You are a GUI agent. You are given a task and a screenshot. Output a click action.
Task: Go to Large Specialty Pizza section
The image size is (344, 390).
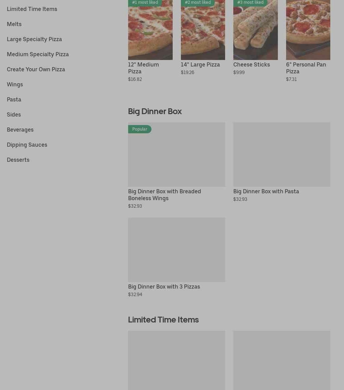(x=34, y=39)
